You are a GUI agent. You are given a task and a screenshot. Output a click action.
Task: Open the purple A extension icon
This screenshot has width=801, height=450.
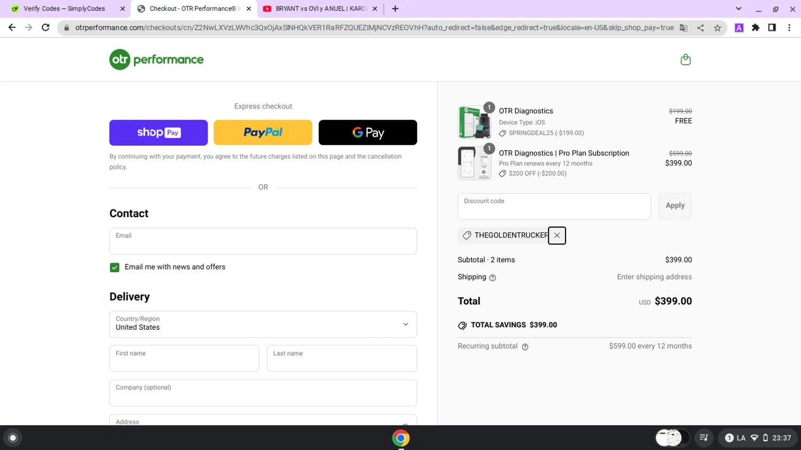pos(739,28)
